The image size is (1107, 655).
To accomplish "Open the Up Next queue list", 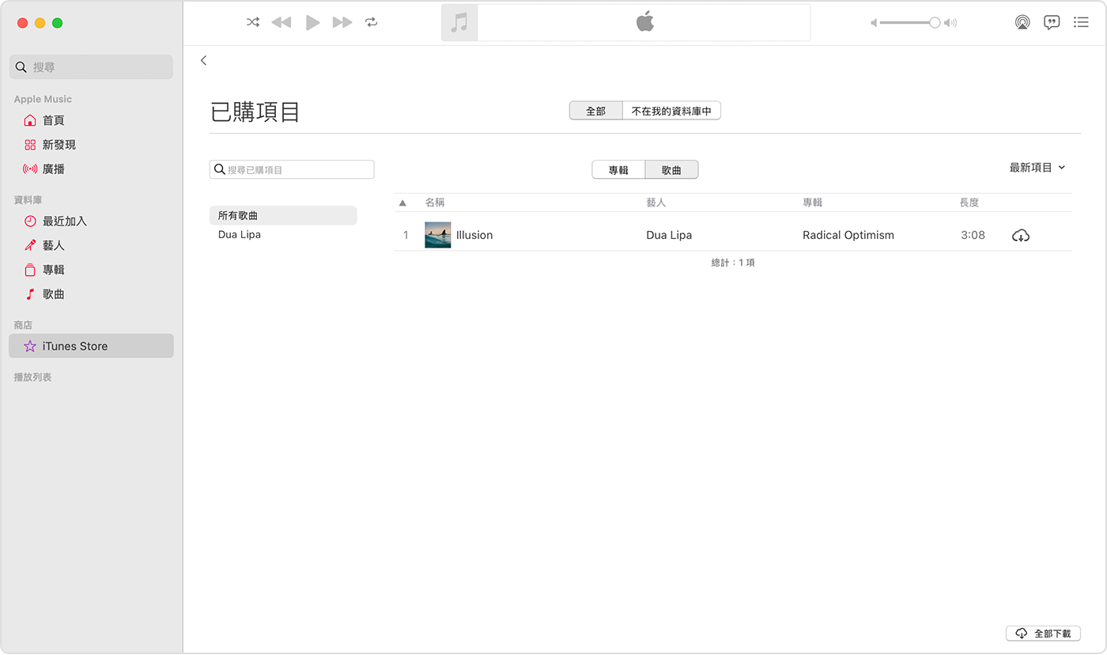I will 1081,22.
